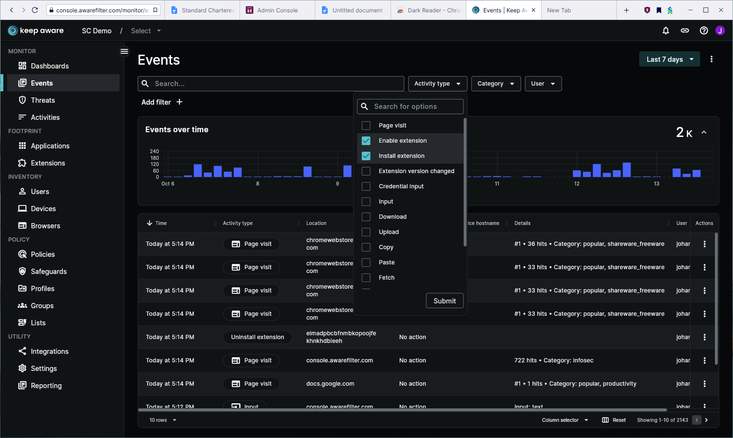Image resolution: width=733 pixels, height=438 pixels.
Task: Click the SC Demo breadcrumb link
Action: pyautogui.click(x=97, y=30)
